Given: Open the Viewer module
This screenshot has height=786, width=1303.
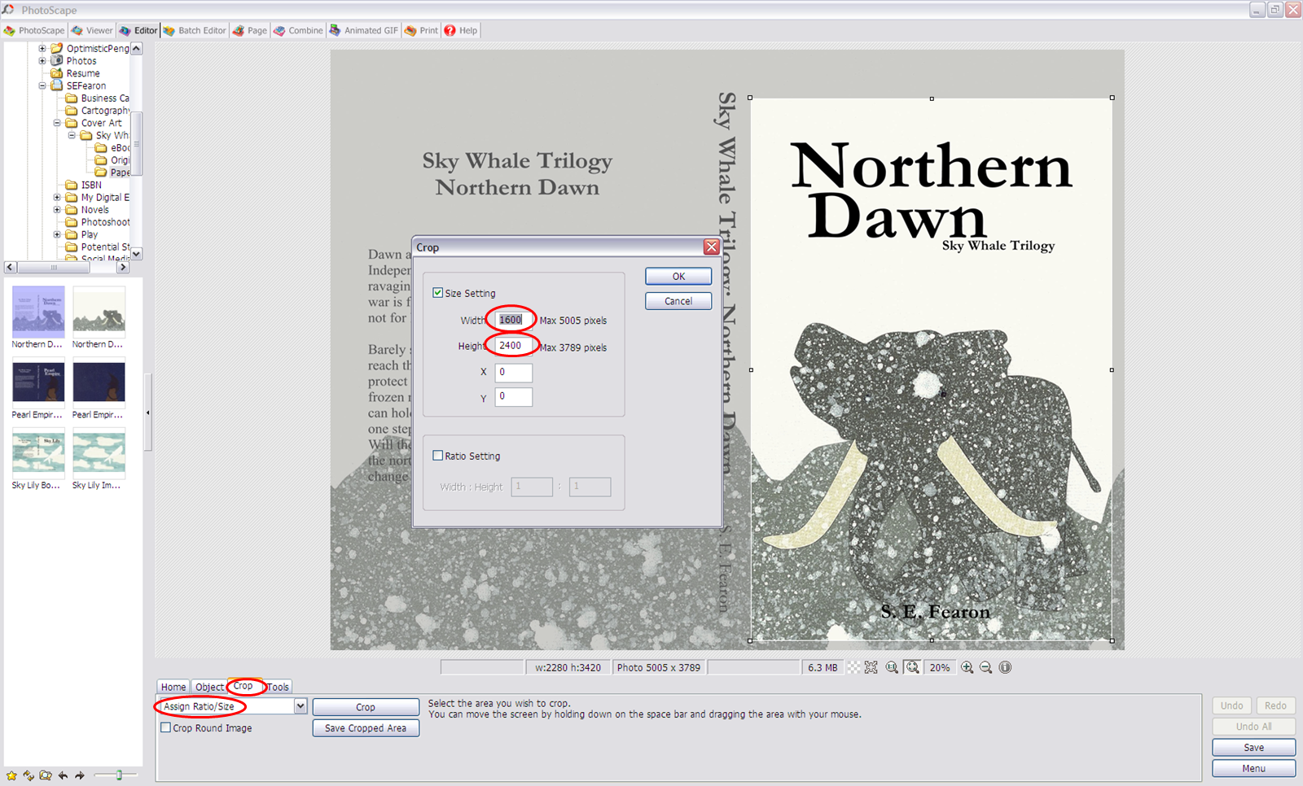Looking at the screenshot, I should tap(91, 30).
